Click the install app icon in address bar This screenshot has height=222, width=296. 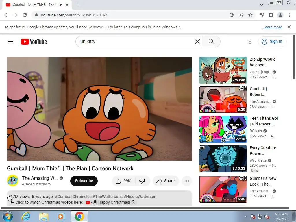232,15
